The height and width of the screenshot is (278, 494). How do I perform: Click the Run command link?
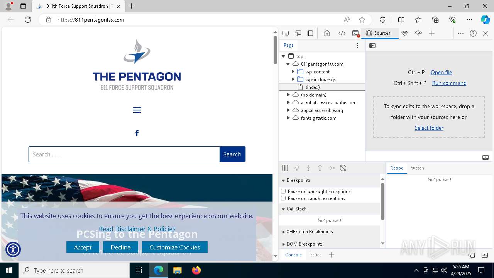click(x=449, y=83)
